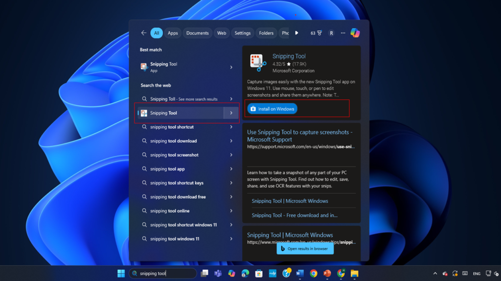This screenshot has height=281, width=501.
Task: Switch to the Apps filter tab
Action: [173, 33]
